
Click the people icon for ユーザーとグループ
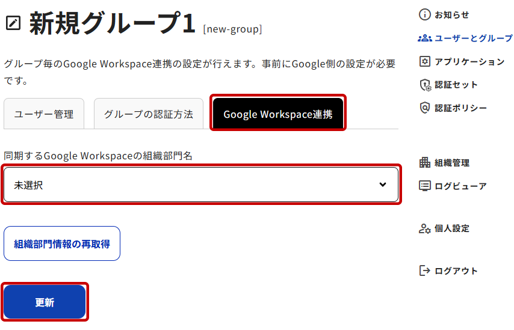tap(425, 38)
